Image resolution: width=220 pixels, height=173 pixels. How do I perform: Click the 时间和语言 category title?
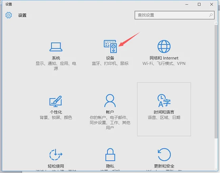(164, 112)
